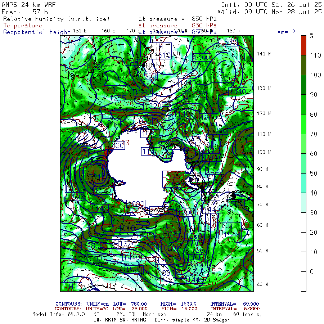Click the '140 W' longitude label

point(264,54)
